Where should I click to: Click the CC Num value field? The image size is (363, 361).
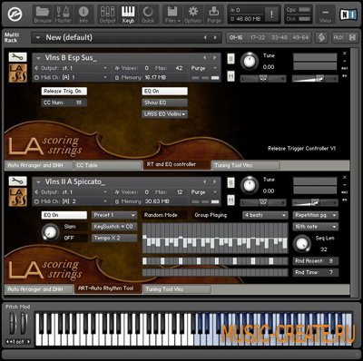(x=64, y=102)
